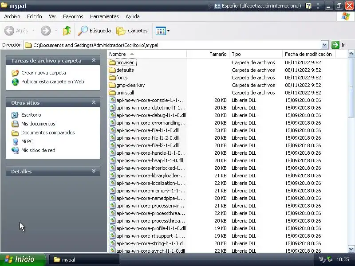Select api-ms-win-core-file-l1-2-0.dll icon
Viewport: 355px width, 266px height.
113,137
